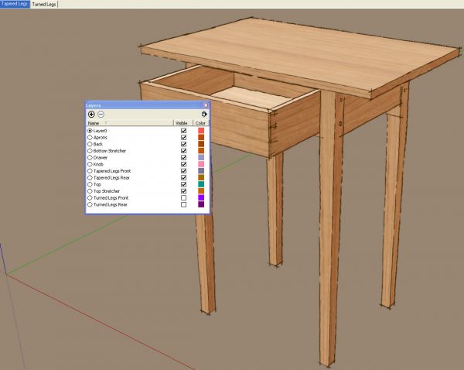The width and height of the screenshot is (464, 370).
Task: Hide the Aprons layer
Action: (x=183, y=138)
